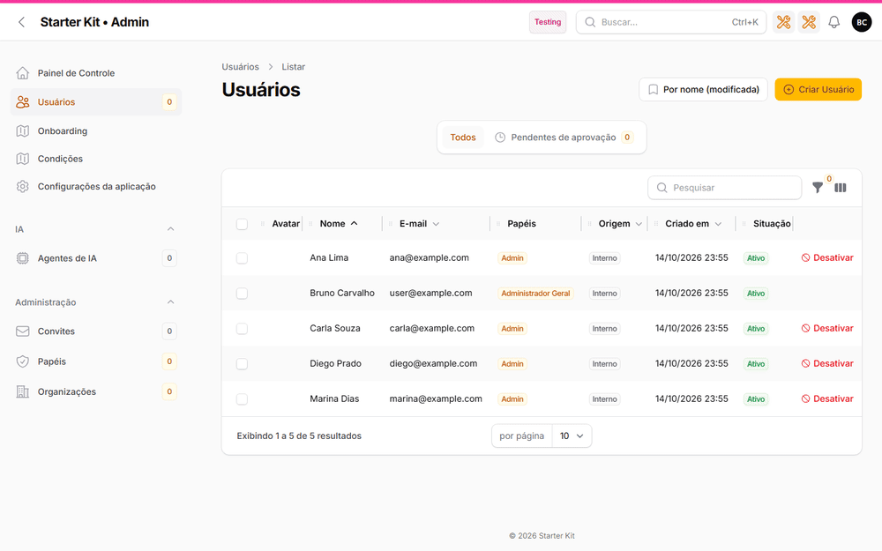
Task: Check the select-all checkbox in table header
Action: click(x=242, y=224)
